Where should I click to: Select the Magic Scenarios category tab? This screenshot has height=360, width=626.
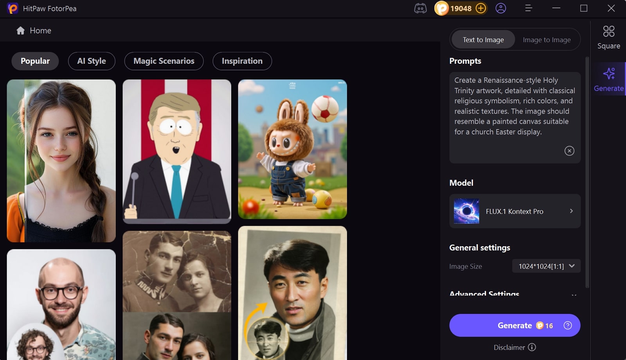164,61
